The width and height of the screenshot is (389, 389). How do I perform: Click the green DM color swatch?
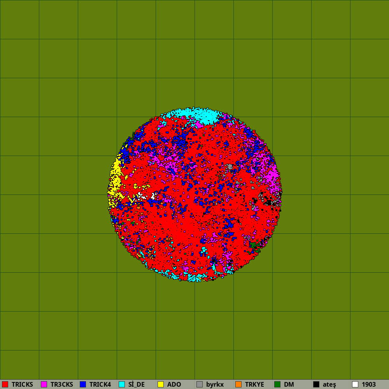[277, 384]
